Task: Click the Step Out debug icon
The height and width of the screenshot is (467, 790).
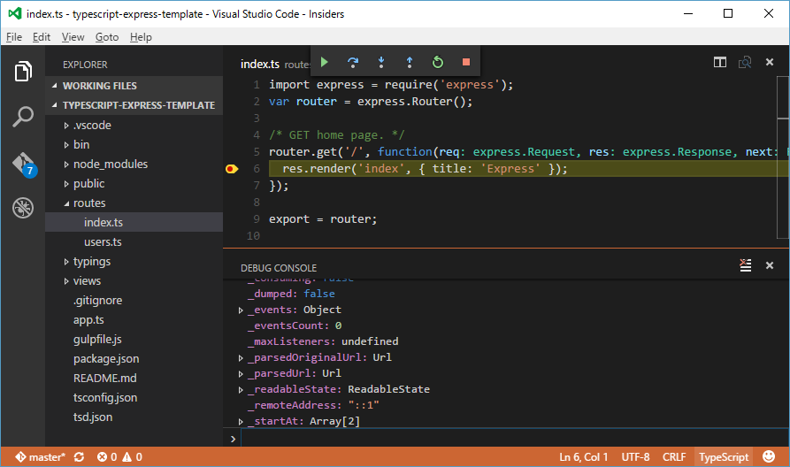Action: coord(410,62)
